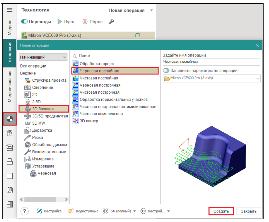Screen dimensions: 269x222
Task: Open the Обработка диском group
Action: tap(49, 145)
